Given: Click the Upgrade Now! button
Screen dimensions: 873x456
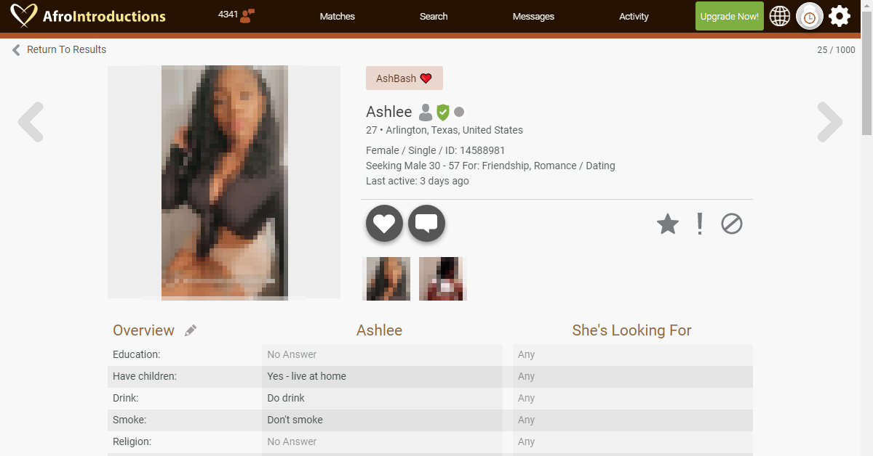Looking at the screenshot, I should [x=730, y=16].
